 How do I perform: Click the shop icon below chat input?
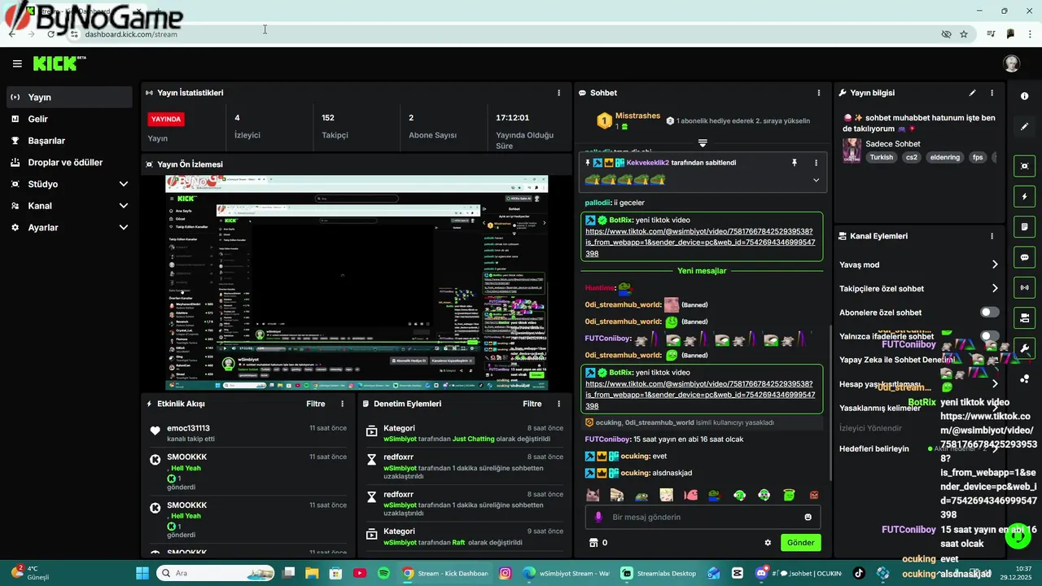593,543
